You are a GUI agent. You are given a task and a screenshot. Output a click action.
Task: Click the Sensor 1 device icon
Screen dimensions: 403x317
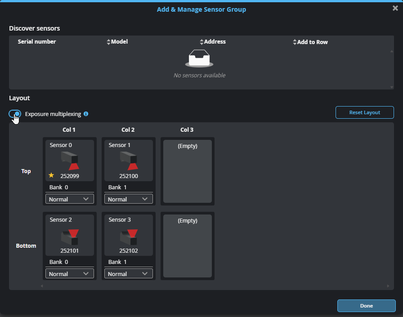tap(129, 161)
